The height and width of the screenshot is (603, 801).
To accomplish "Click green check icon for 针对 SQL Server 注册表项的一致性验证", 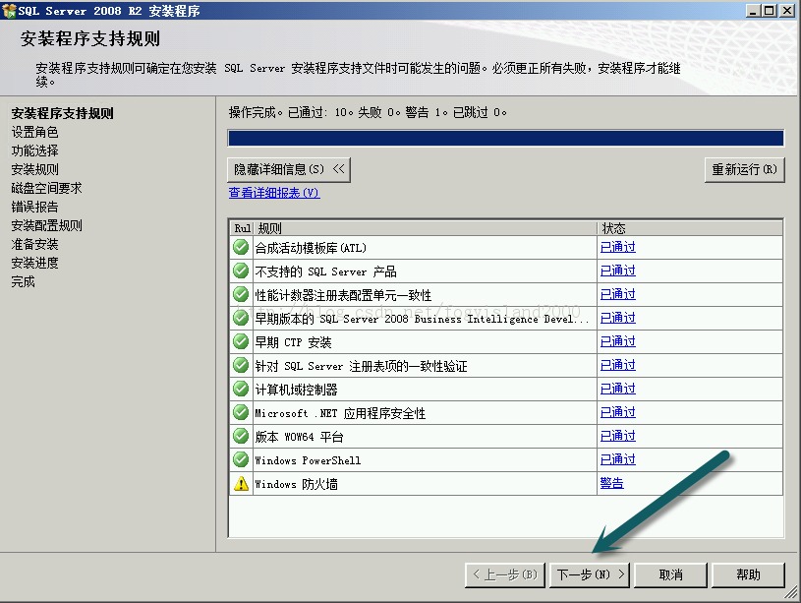I will (x=241, y=366).
